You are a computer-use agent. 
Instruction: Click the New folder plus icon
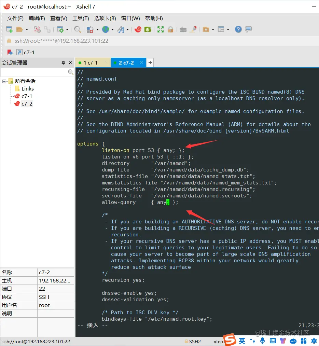click(206, 29)
